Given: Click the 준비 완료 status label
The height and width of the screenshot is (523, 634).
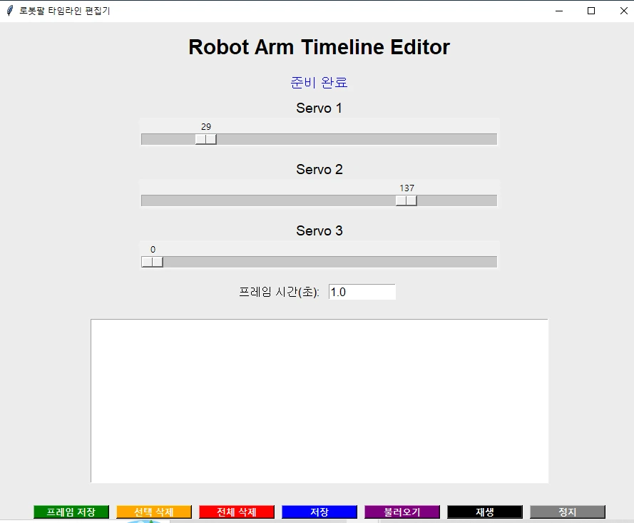Looking at the screenshot, I should pyautogui.click(x=319, y=82).
